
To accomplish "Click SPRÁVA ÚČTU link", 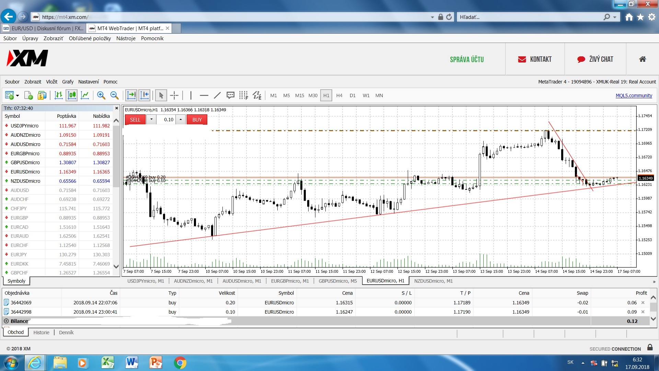I will click(x=467, y=59).
